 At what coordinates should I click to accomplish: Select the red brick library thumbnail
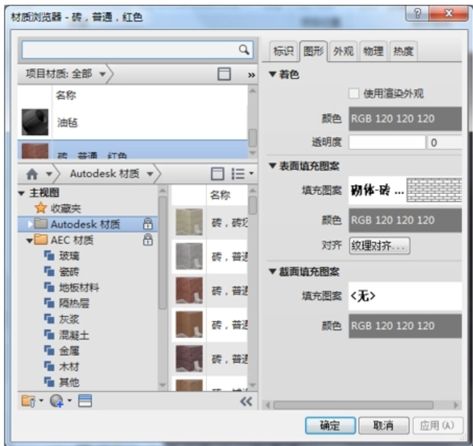pos(189,290)
